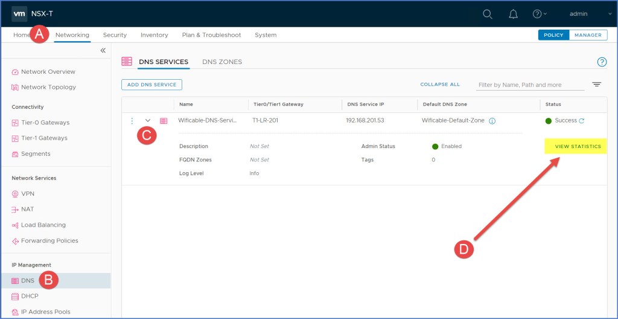Viewport: 618px width, 319px height.
Task: Open the filter lines icon next to search
Action: point(596,85)
